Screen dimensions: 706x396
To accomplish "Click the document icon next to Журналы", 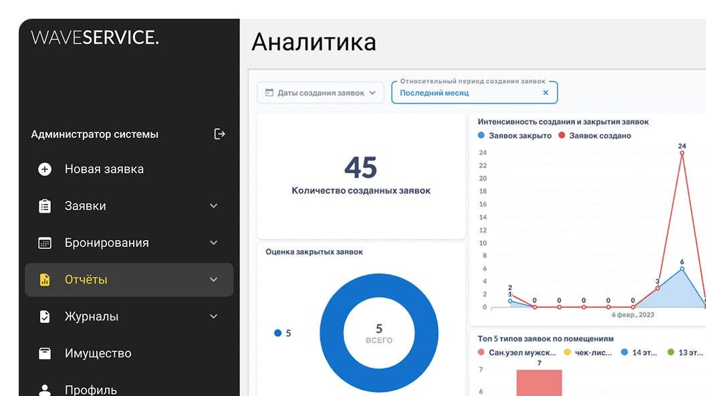I will (43, 316).
